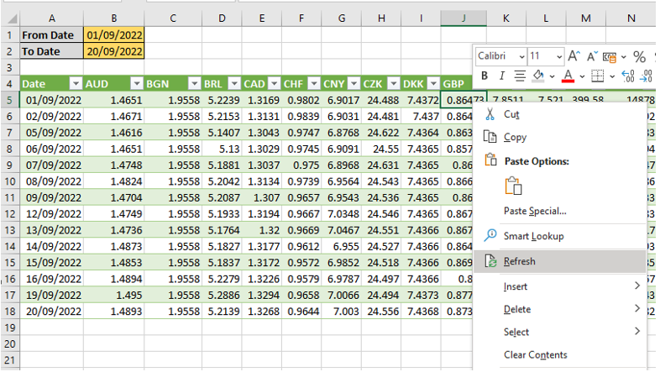The height and width of the screenshot is (372, 660).
Task: Select the To Date cell 20/09/2022
Action: tap(114, 51)
